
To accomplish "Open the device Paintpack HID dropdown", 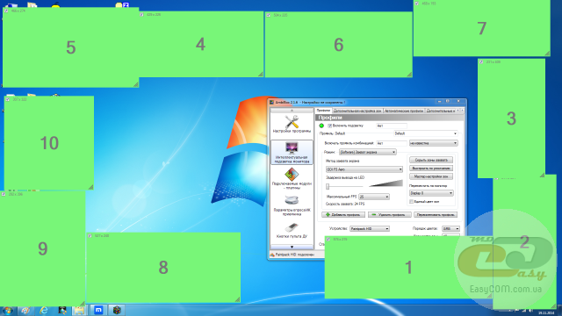I will 369,228.
